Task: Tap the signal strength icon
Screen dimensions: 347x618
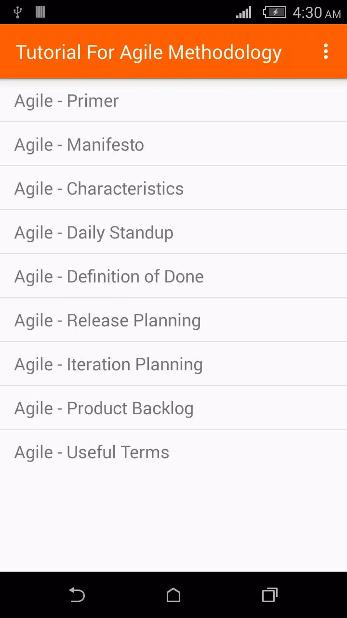Action: pos(244,12)
